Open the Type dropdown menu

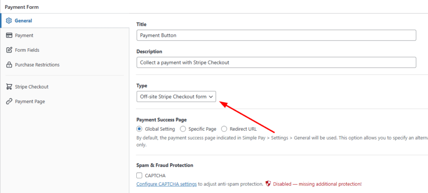[x=176, y=96]
